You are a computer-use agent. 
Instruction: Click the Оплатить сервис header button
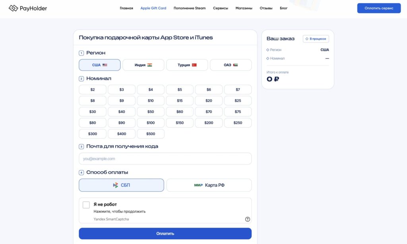point(379,8)
